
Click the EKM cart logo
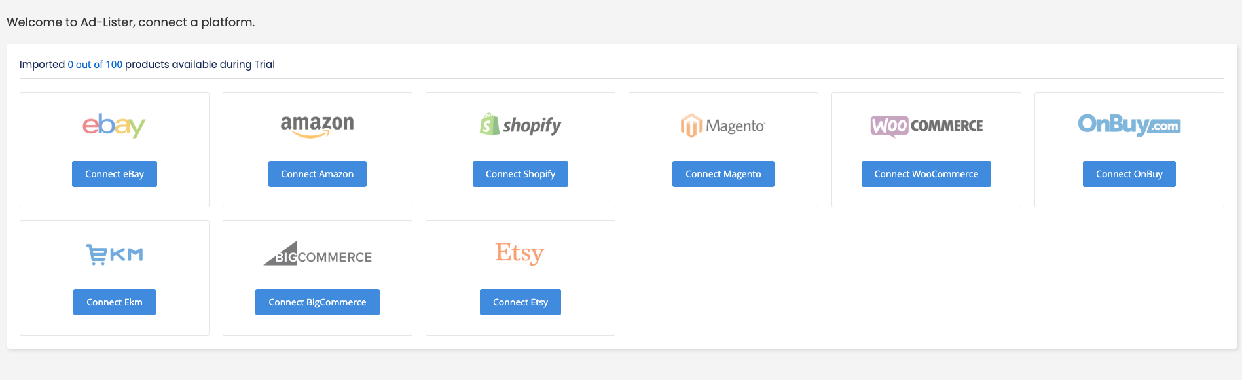click(115, 254)
